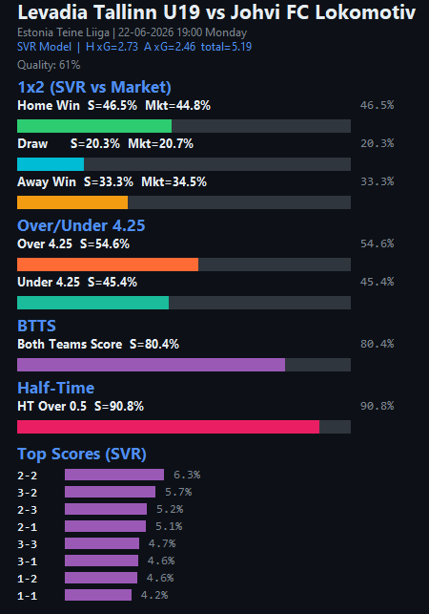The image size is (429, 614).
Task: Open the 1x2 (SVR vs Market) heading
Action: (94, 87)
